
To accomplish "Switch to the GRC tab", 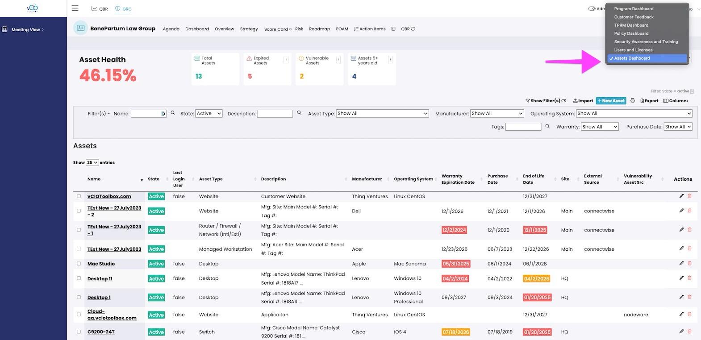I will tap(123, 8).
